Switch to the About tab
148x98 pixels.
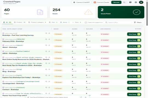(65, 22)
